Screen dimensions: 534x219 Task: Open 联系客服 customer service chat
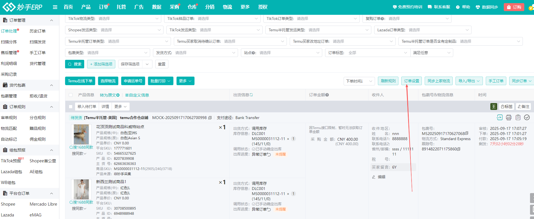click(439, 7)
